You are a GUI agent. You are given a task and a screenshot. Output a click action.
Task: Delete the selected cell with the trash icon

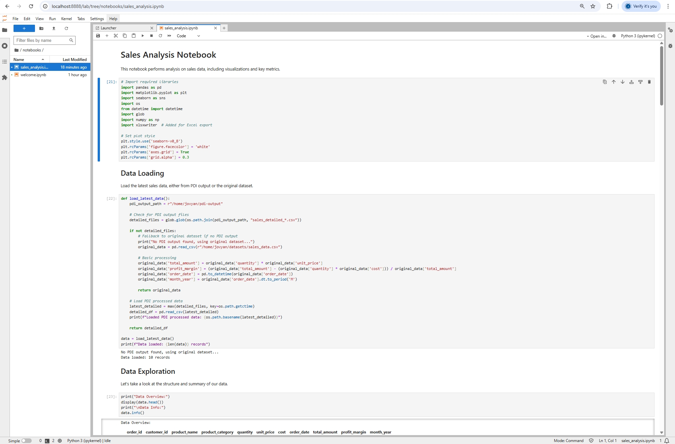pyautogui.click(x=649, y=82)
